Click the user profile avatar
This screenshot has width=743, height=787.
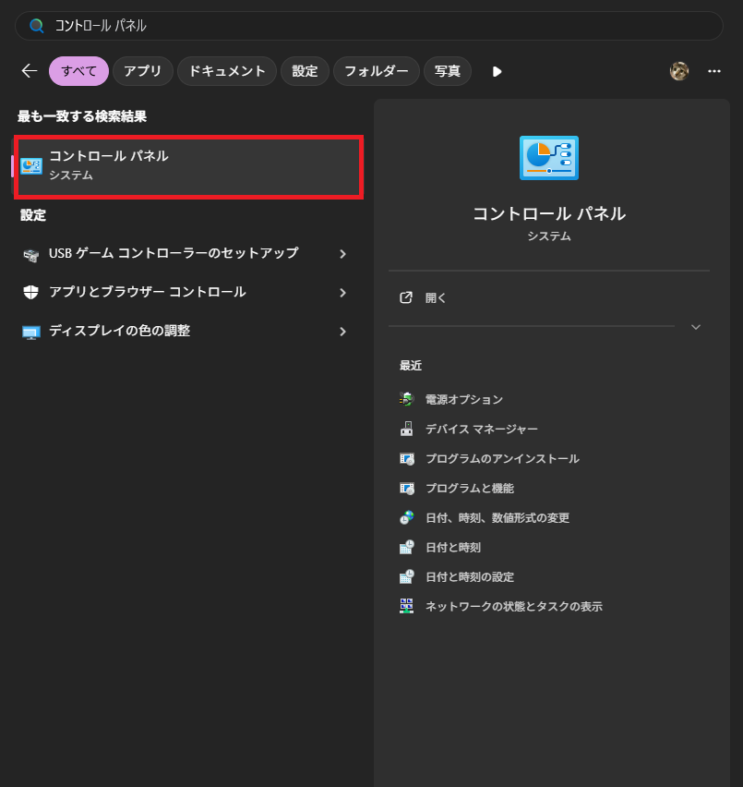678,70
